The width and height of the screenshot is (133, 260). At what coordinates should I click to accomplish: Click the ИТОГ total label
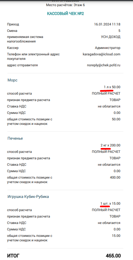13,256
